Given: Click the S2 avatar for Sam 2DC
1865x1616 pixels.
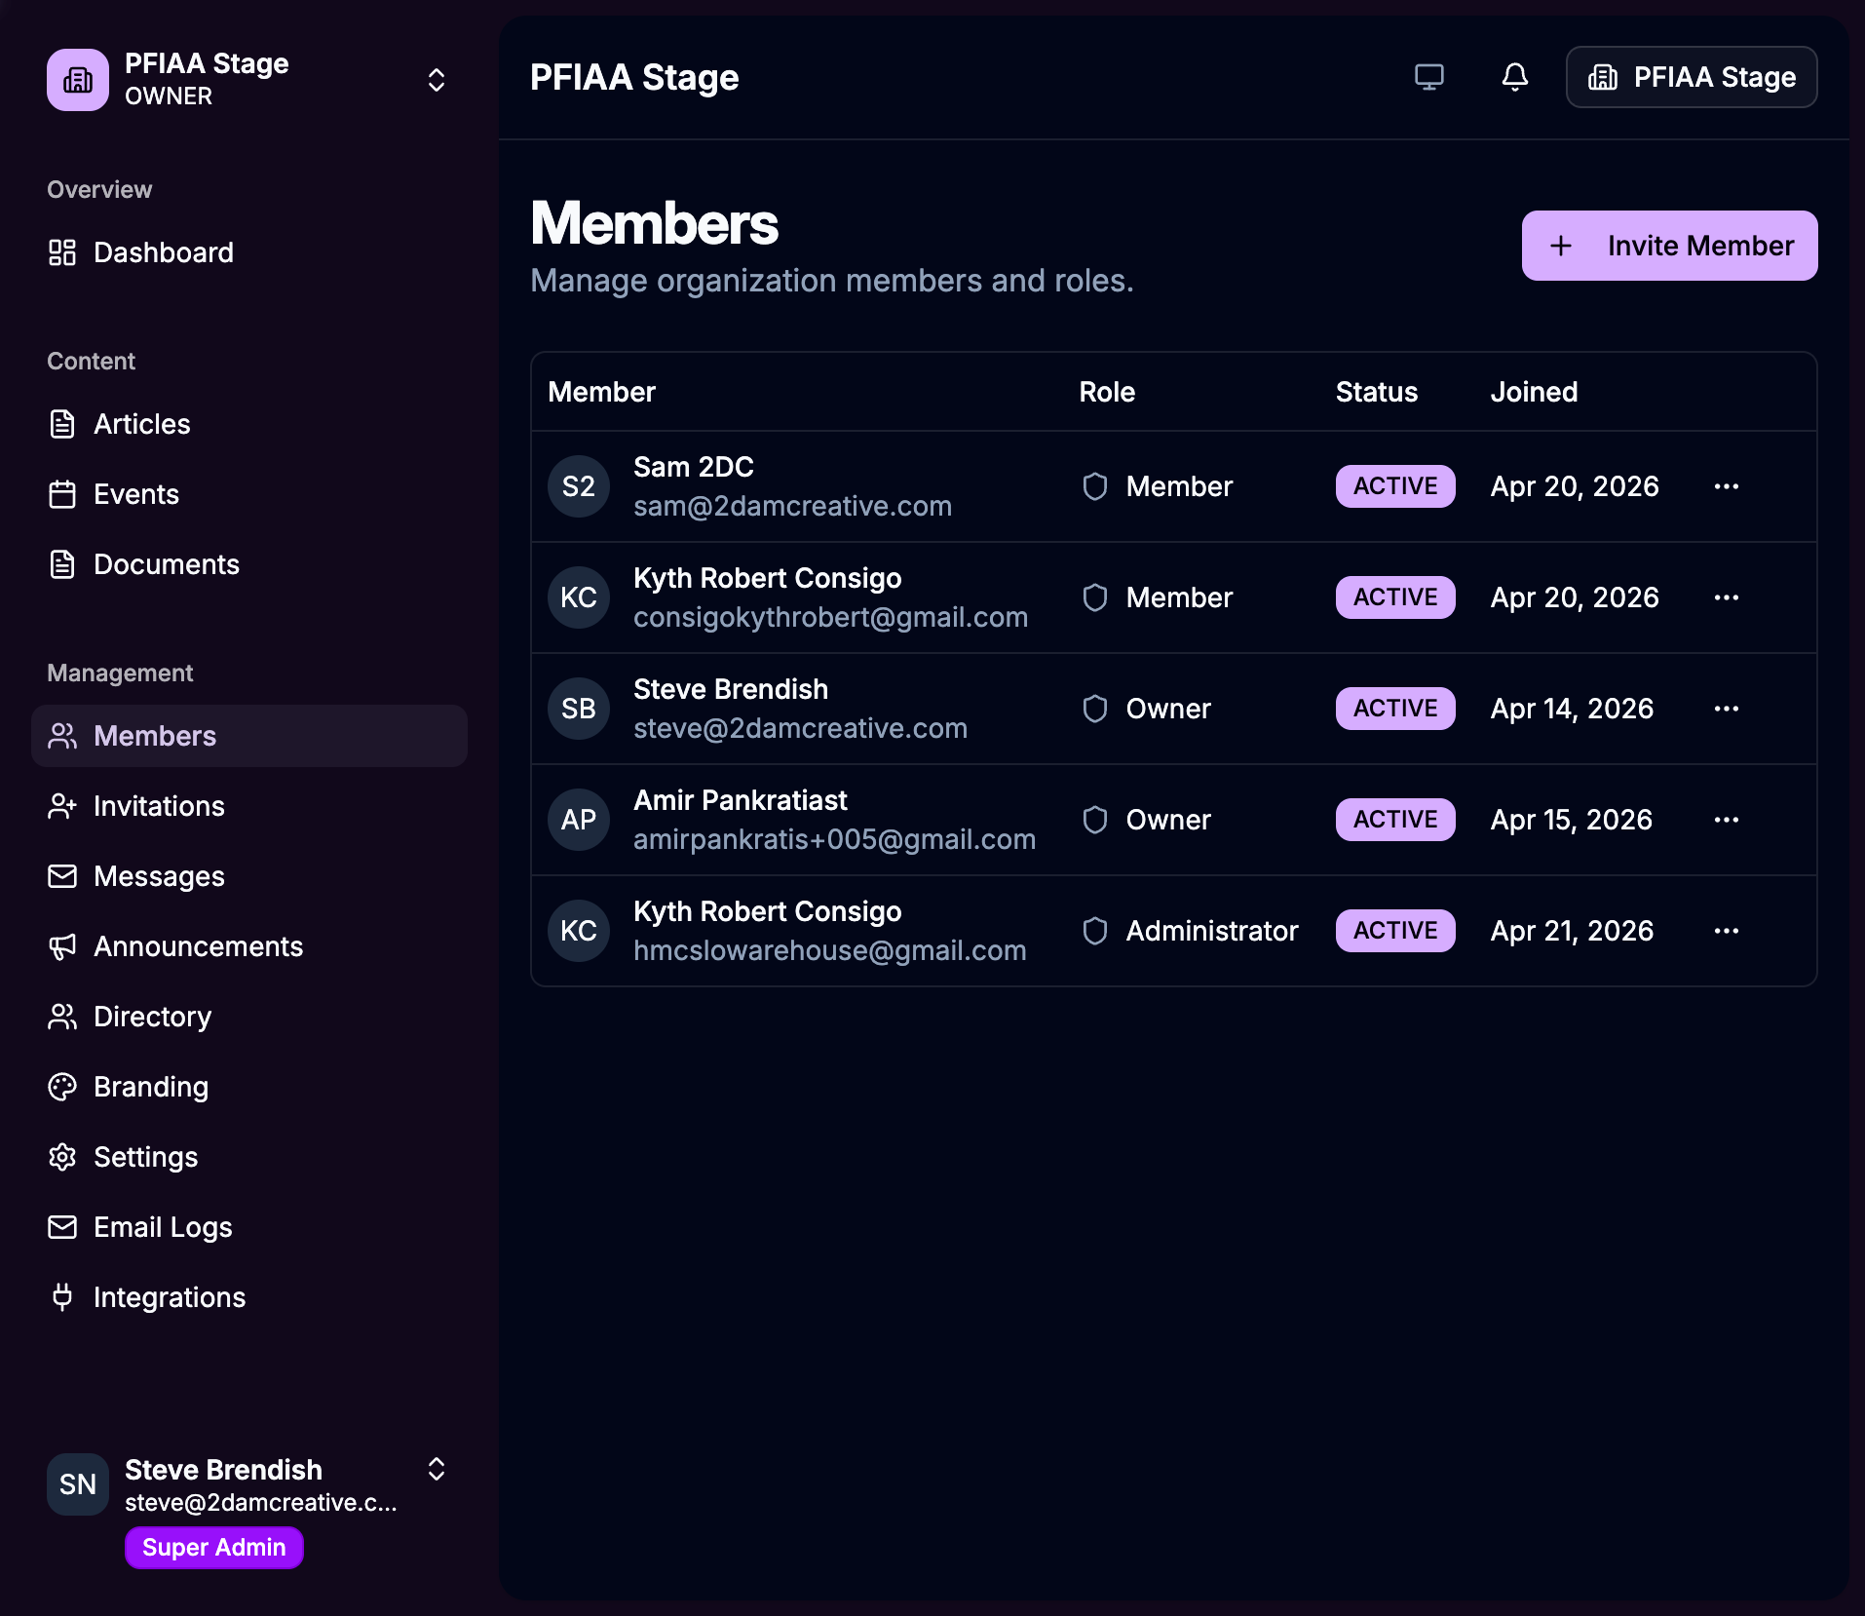Looking at the screenshot, I should [x=579, y=486].
